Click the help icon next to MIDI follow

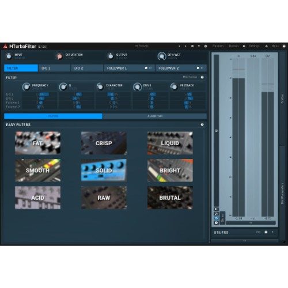click(x=202, y=77)
